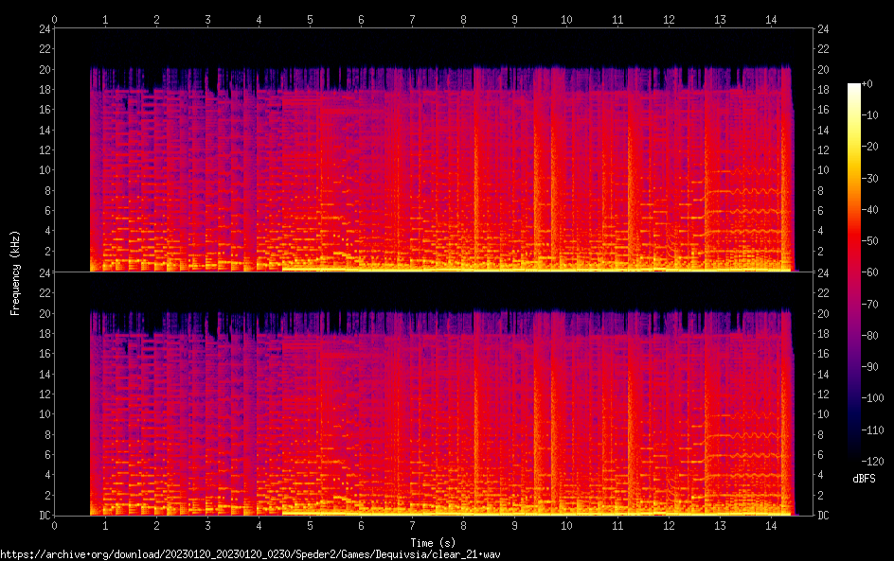Click the "dBFS" label below the color scale
Screen dimensions: 894x561
click(x=863, y=479)
